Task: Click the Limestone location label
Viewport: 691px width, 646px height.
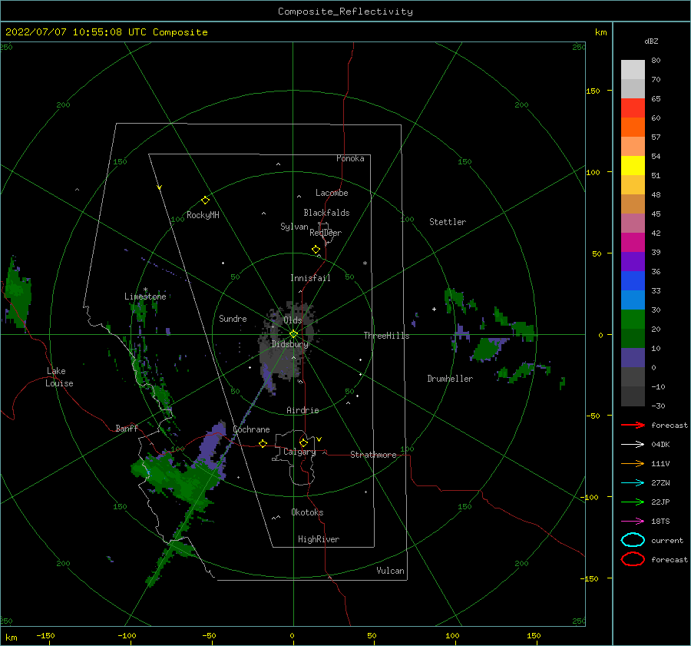Action: coord(145,296)
